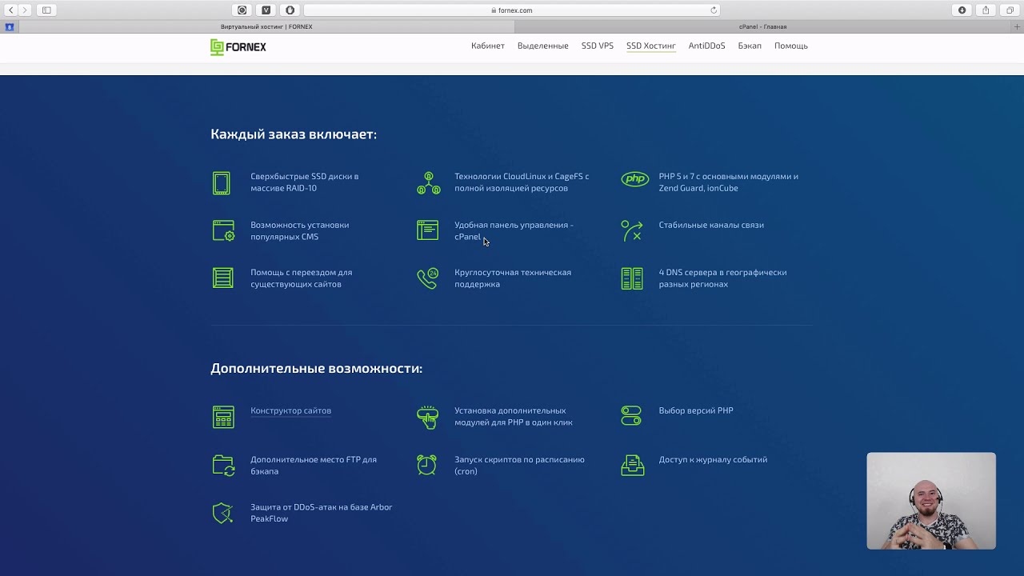Click the presenter webcam video thumbnail

point(931,501)
